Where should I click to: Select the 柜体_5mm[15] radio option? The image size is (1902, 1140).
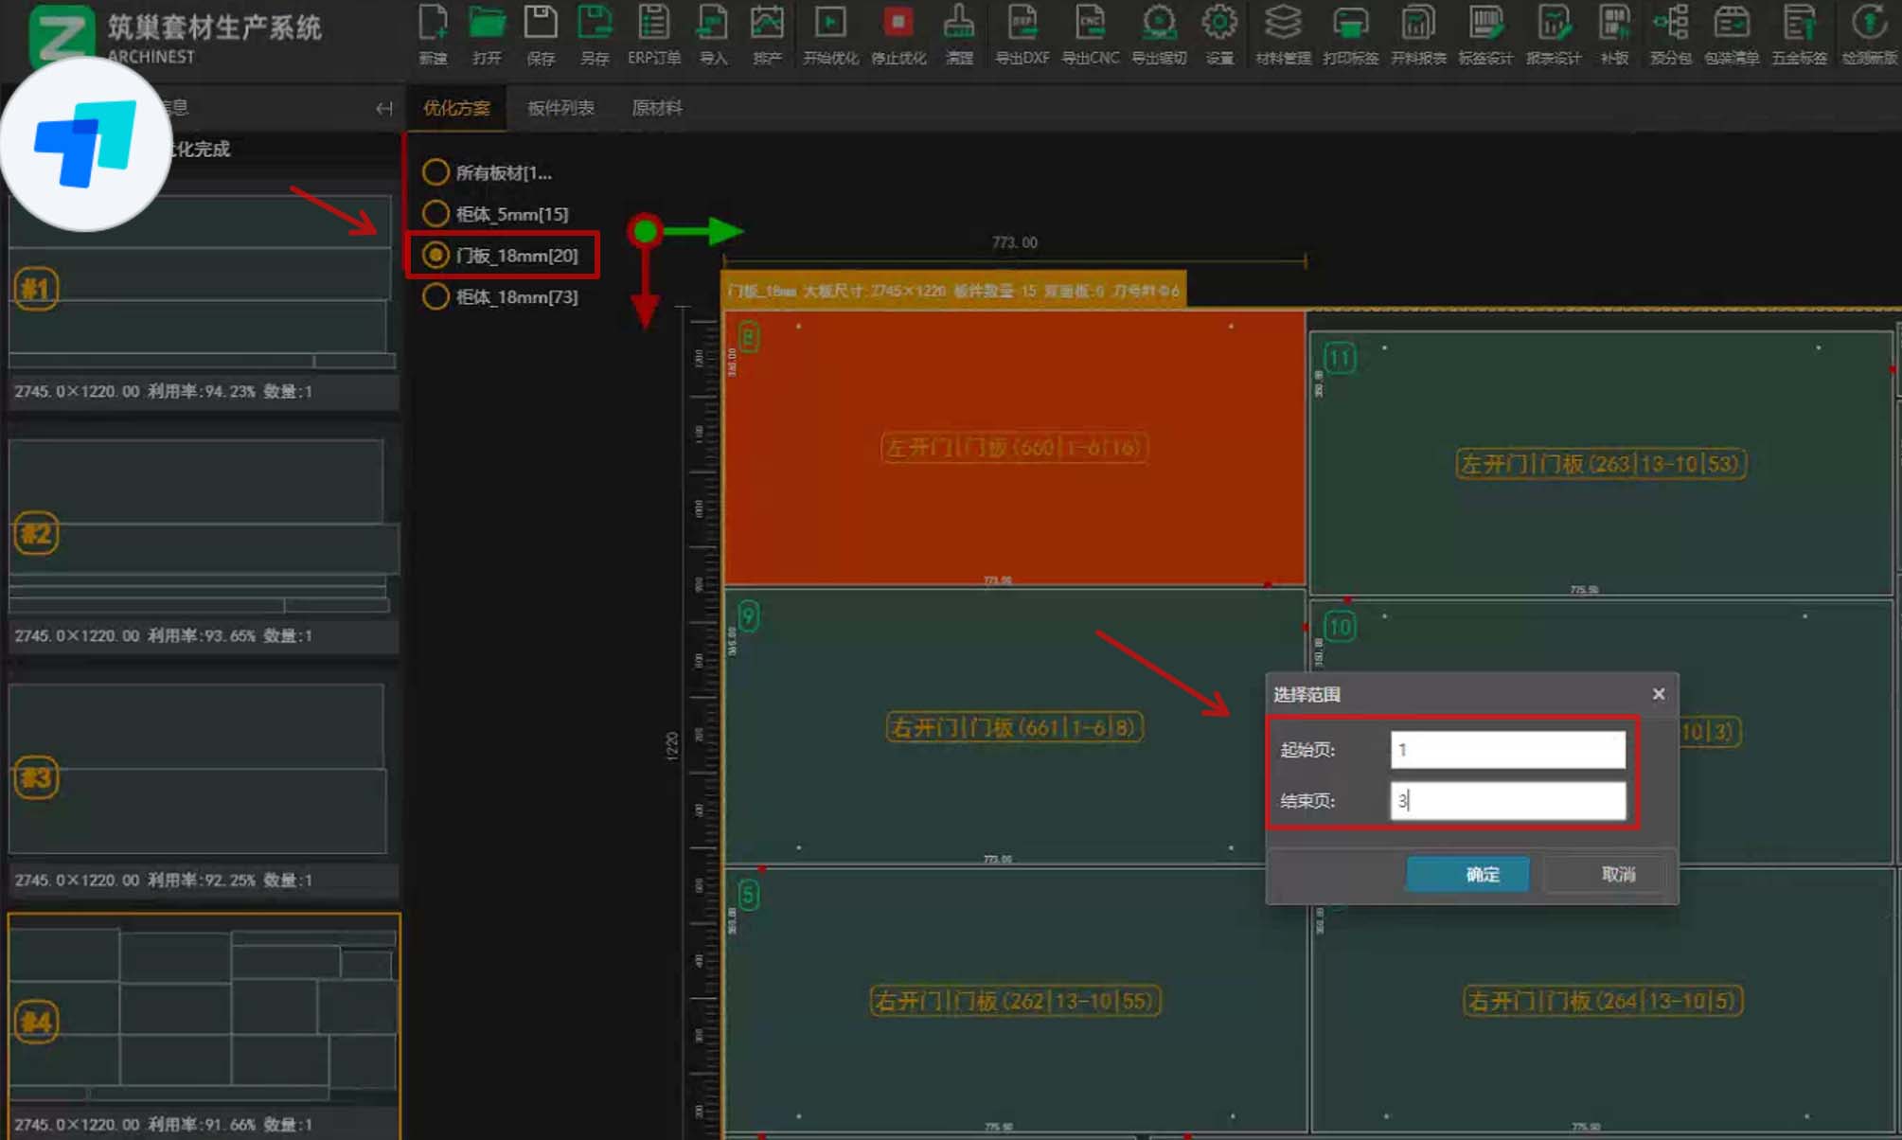click(436, 214)
